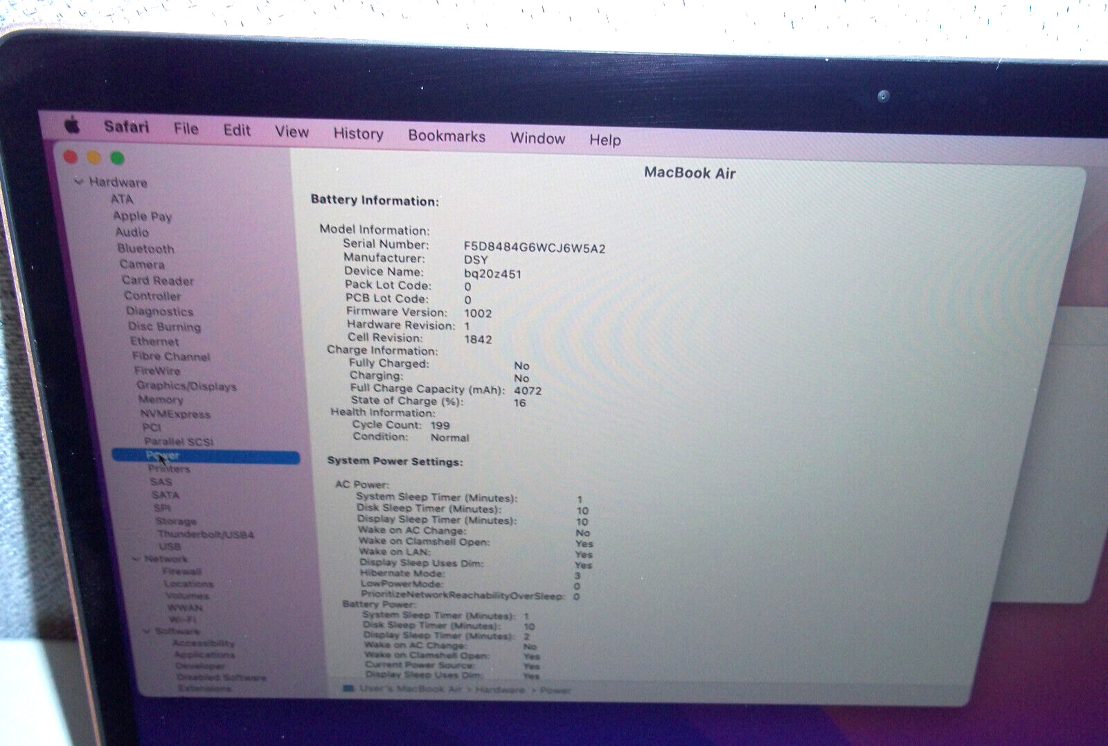Open the Bookmarks menu
Viewport: 1108px width, 746px height.
click(x=447, y=136)
